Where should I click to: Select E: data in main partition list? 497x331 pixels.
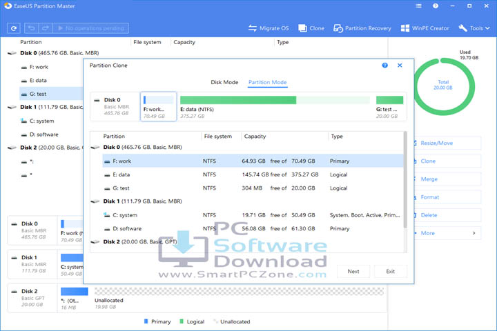(38, 81)
